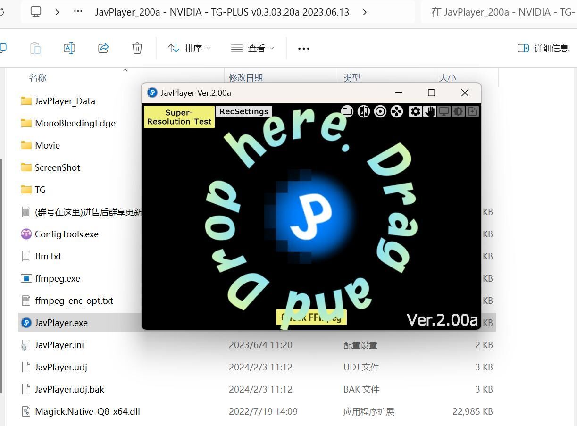
Task: Open file via JavPlayer folder icon
Action: [x=347, y=111]
